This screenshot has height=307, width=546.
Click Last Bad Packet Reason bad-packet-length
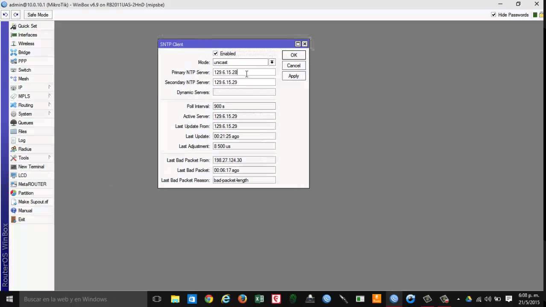244,180
